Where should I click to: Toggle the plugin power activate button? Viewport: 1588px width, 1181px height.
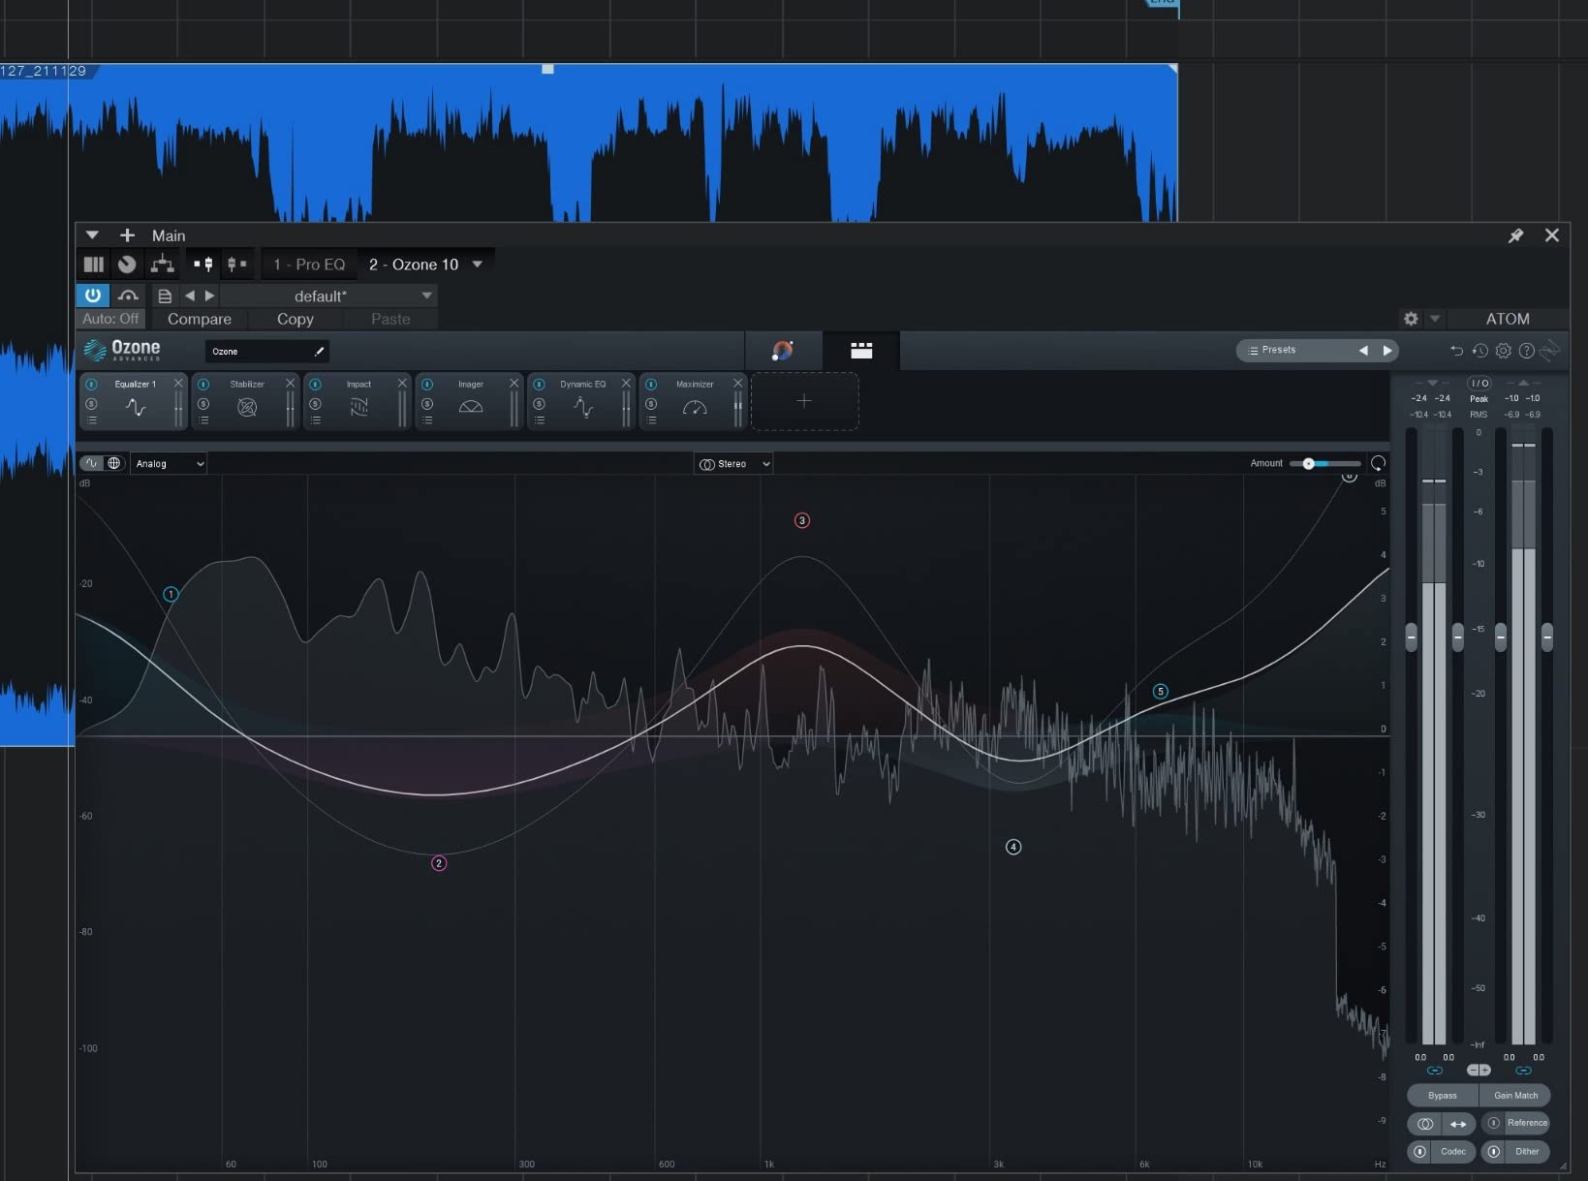tap(93, 295)
